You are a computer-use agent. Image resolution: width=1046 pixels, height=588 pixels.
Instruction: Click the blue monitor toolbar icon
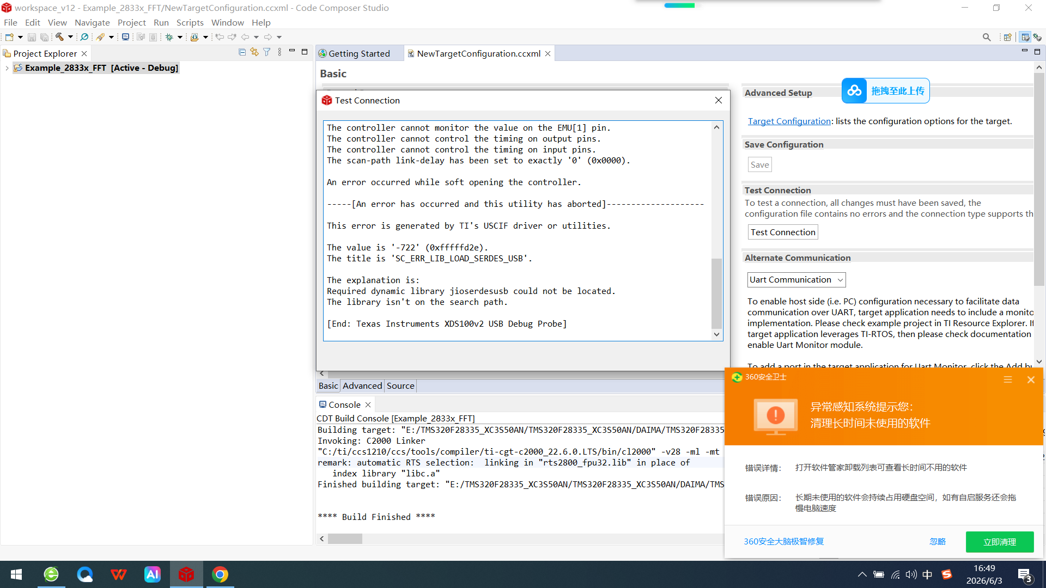(125, 37)
